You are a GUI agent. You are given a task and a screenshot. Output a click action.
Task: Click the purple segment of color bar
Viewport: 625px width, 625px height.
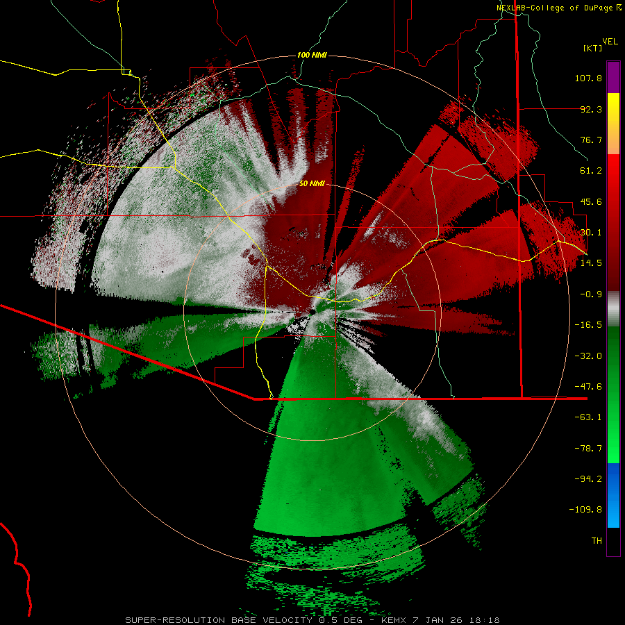click(x=613, y=77)
